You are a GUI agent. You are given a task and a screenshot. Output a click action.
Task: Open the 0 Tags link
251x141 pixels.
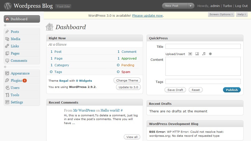pyautogui.click(x=56, y=72)
